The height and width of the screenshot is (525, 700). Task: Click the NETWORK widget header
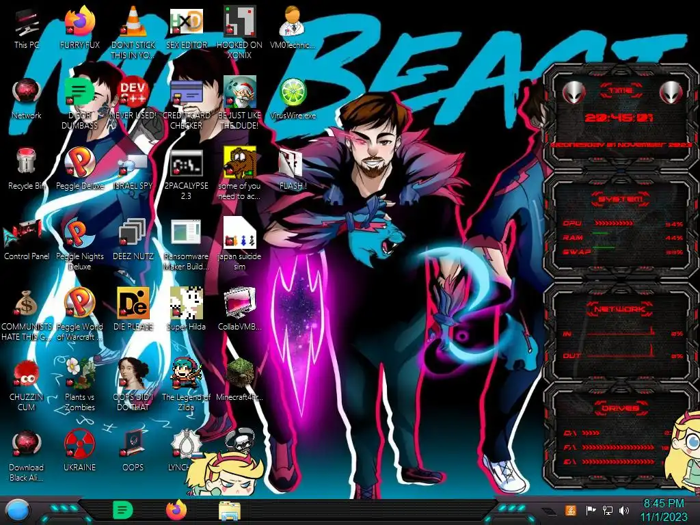coord(620,308)
